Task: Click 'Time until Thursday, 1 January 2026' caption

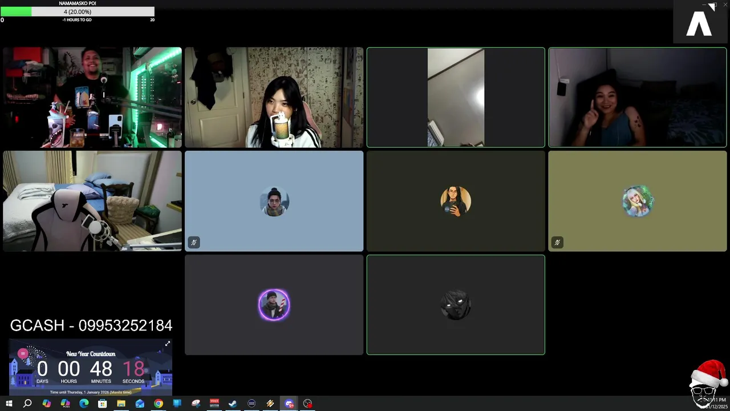Action: coord(91,392)
